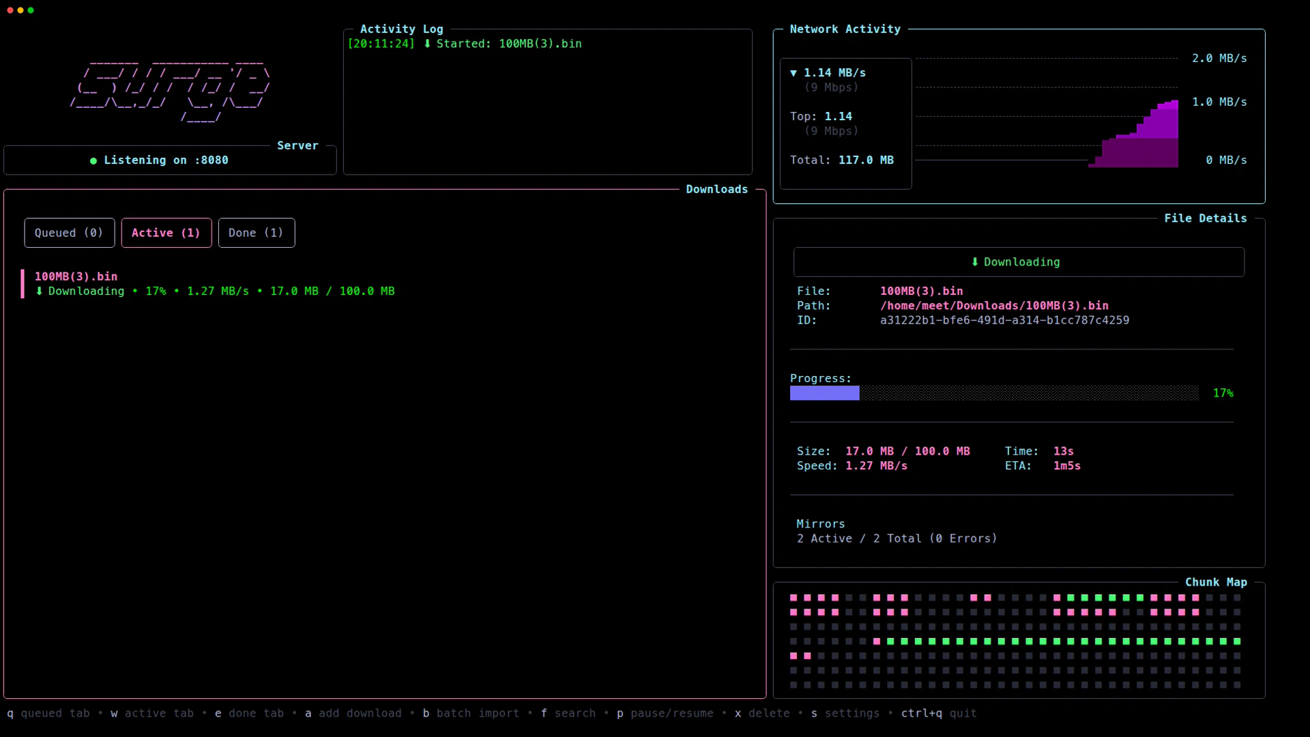This screenshot has height=737, width=1310.
Task: Click the green listening status dot
Action: (x=93, y=160)
